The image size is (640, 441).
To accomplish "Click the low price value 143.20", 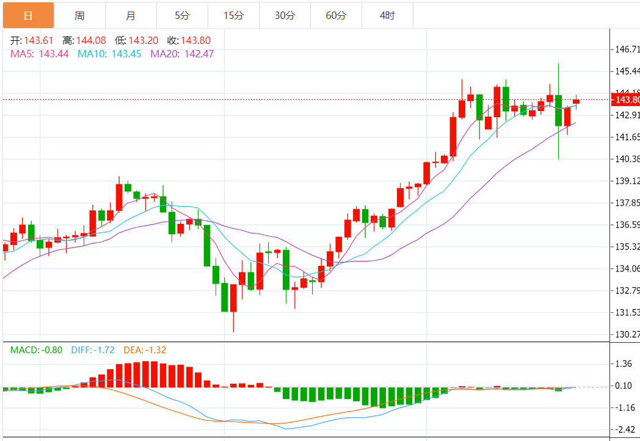I will point(144,40).
